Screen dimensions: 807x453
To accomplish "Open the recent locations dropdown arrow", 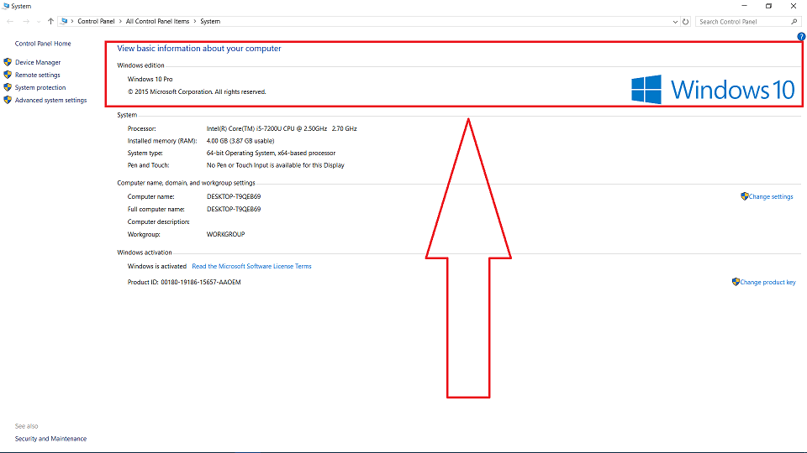I will point(39,22).
